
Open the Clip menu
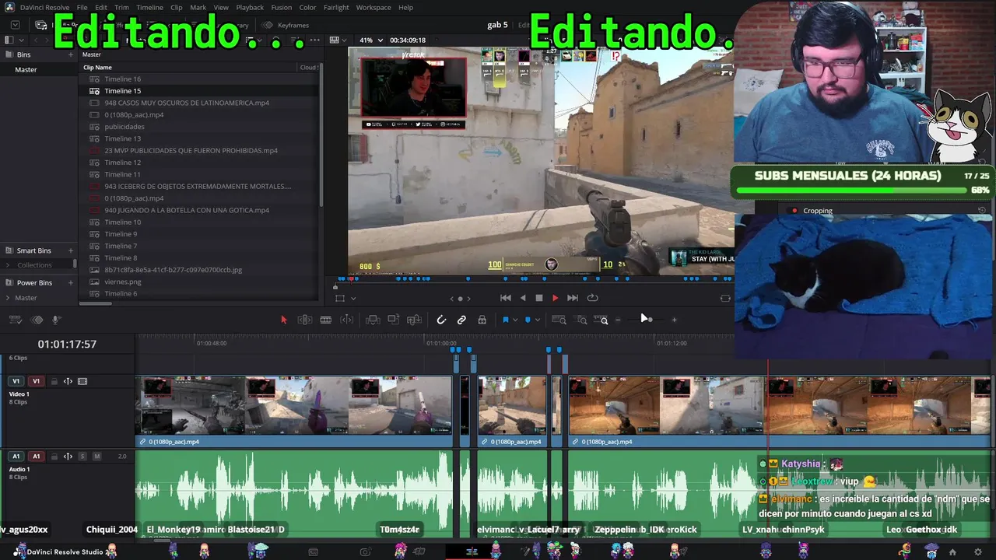[x=177, y=7]
